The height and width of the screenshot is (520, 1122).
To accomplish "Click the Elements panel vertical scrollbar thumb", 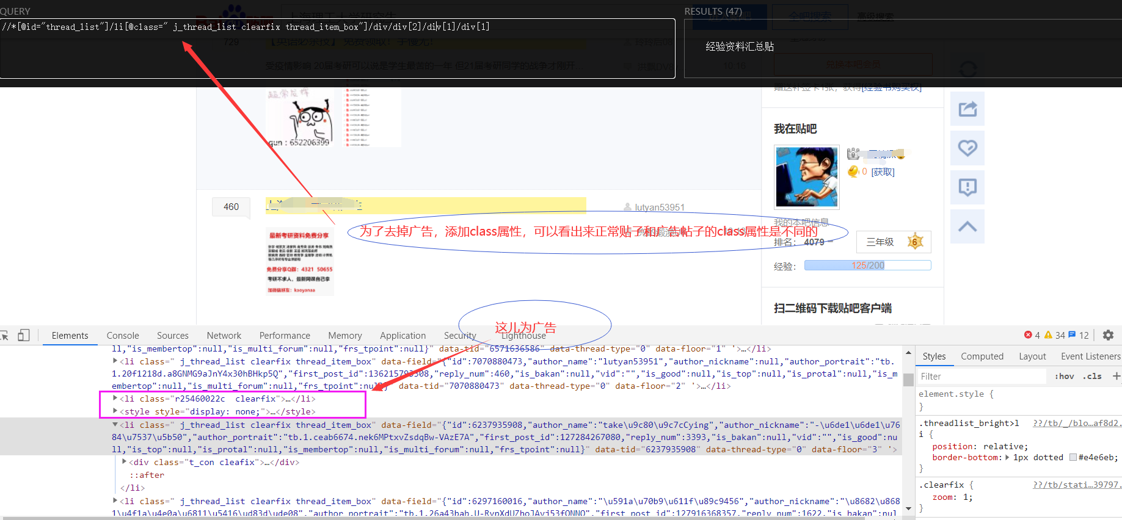I will (908, 378).
